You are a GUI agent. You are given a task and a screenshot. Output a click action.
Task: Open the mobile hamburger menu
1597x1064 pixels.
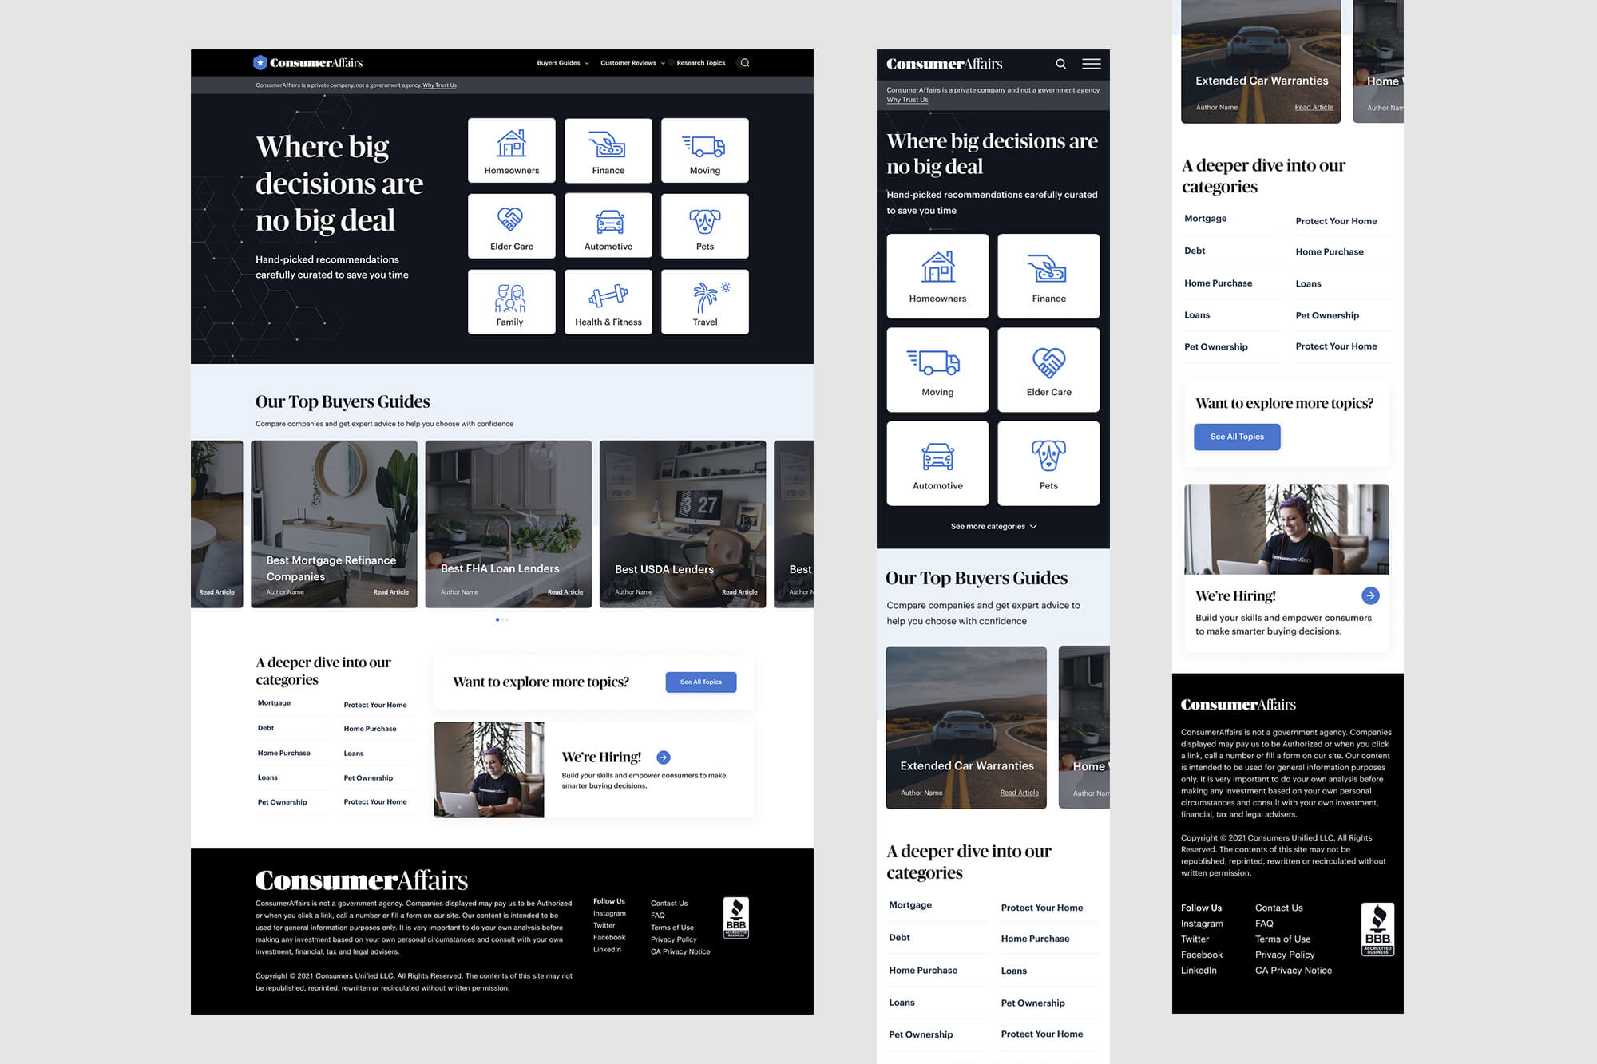pos(1091,64)
